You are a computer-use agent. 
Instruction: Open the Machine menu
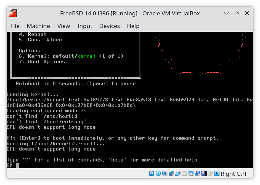coord(38,26)
